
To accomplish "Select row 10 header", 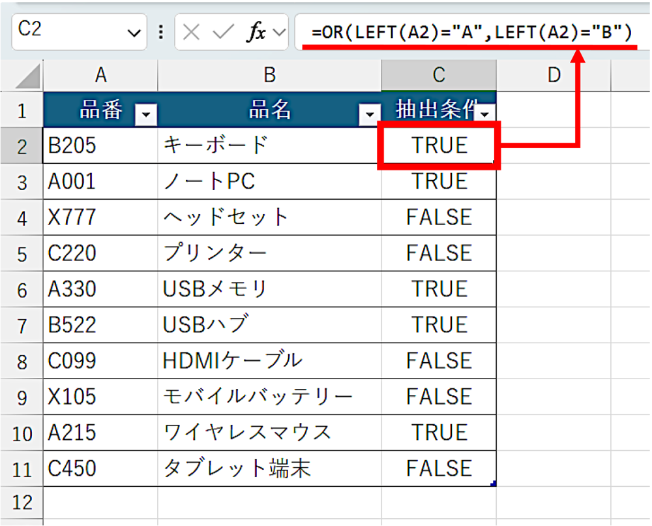I will pos(22,433).
